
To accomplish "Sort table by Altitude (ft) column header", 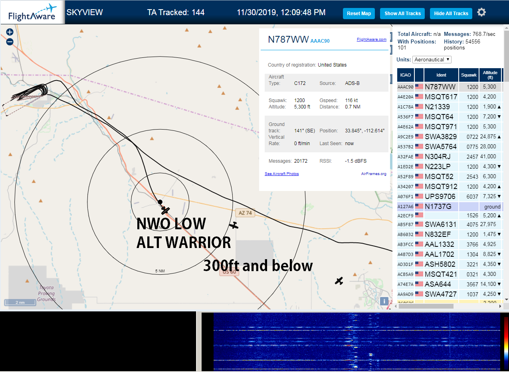I will pos(490,75).
